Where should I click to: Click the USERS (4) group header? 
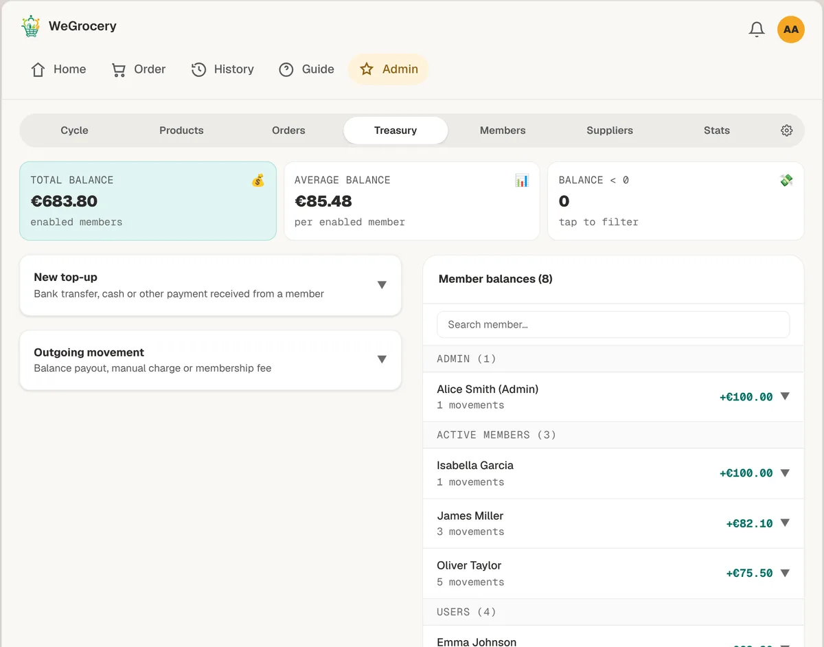click(x=613, y=612)
